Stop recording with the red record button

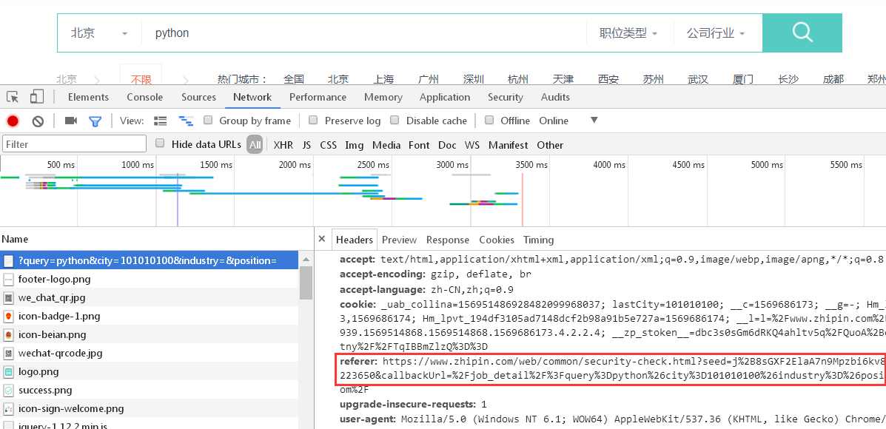click(13, 121)
